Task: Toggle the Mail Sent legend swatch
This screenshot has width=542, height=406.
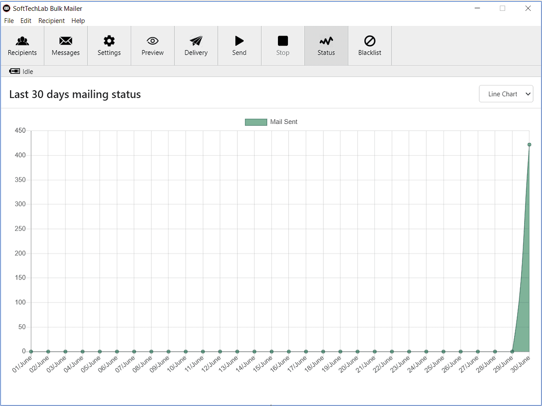Action: pyautogui.click(x=256, y=122)
